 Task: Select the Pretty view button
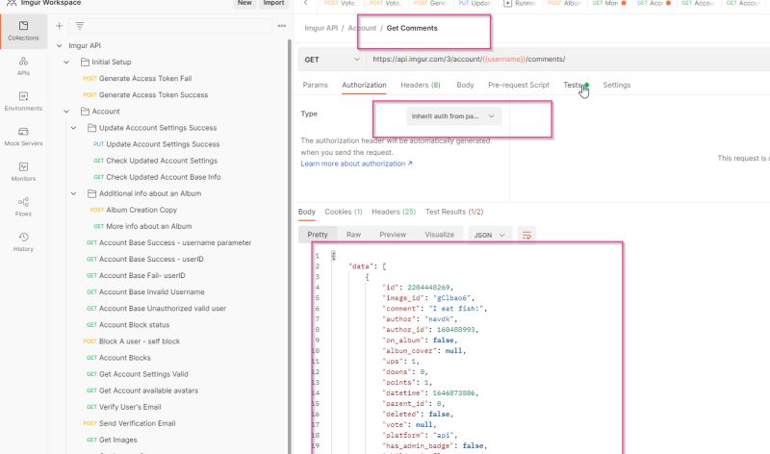click(318, 235)
